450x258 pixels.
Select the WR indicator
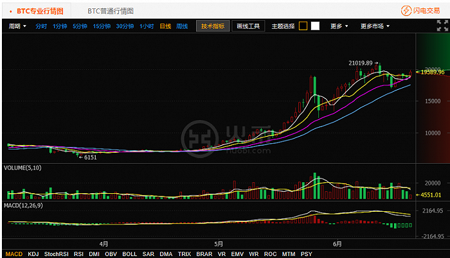(254, 254)
